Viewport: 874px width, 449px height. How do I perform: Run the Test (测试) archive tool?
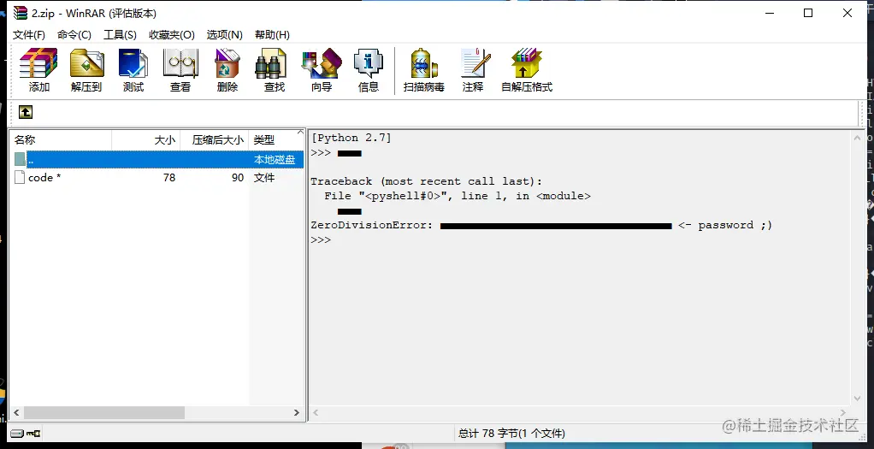[x=133, y=70]
